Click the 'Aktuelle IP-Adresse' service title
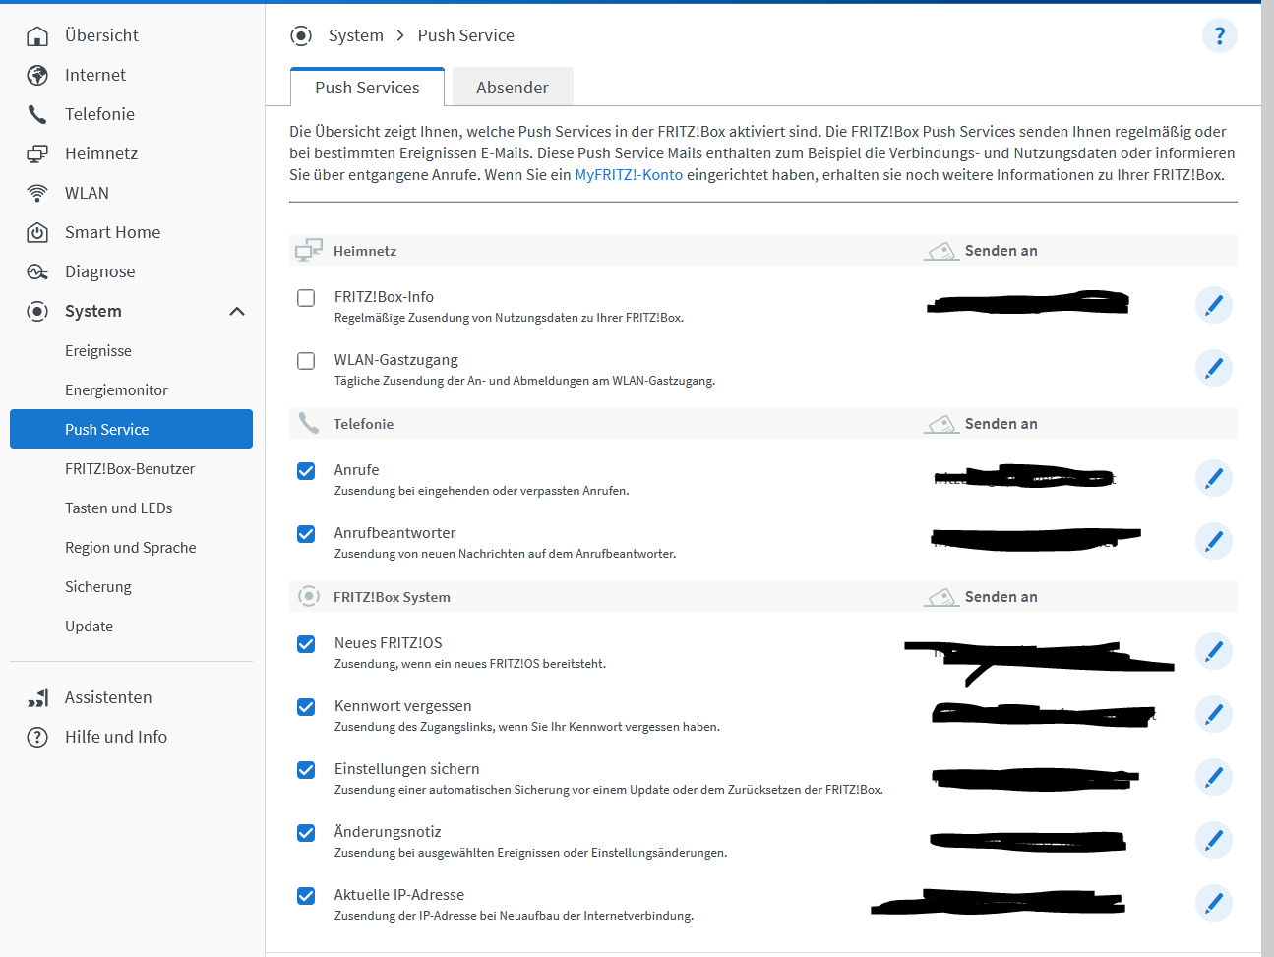Image resolution: width=1274 pixels, height=957 pixels. 399,895
